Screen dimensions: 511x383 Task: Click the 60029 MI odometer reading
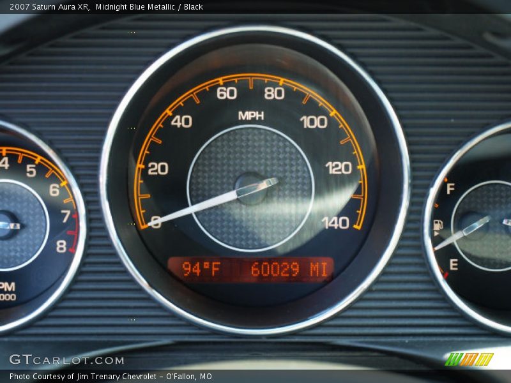click(289, 269)
